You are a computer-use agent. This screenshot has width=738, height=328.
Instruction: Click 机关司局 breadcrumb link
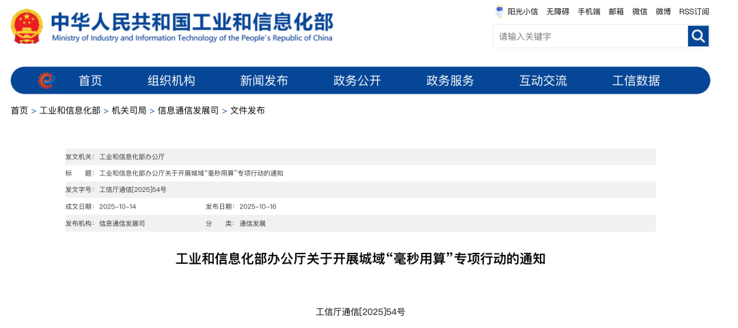tap(129, 111)
